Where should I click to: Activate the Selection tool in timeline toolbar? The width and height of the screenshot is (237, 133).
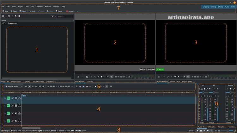point(29,86)
